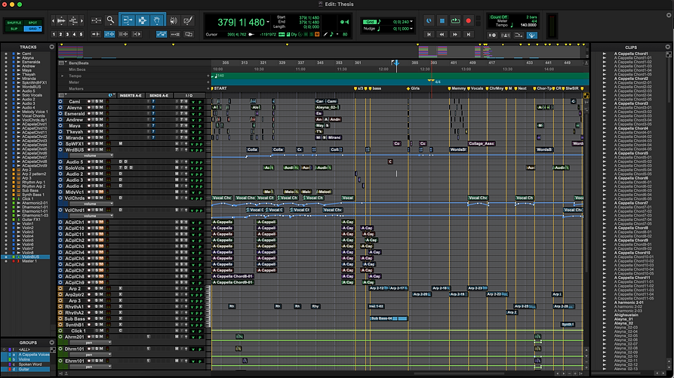
Task: Mute the Andrew track
Action: [x=101, y=120]
